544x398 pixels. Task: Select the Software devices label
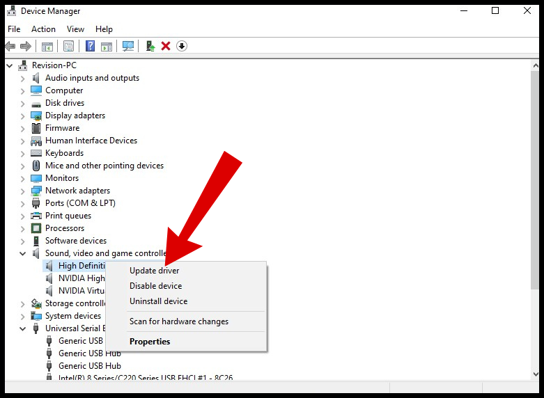[x=76, y=241]
